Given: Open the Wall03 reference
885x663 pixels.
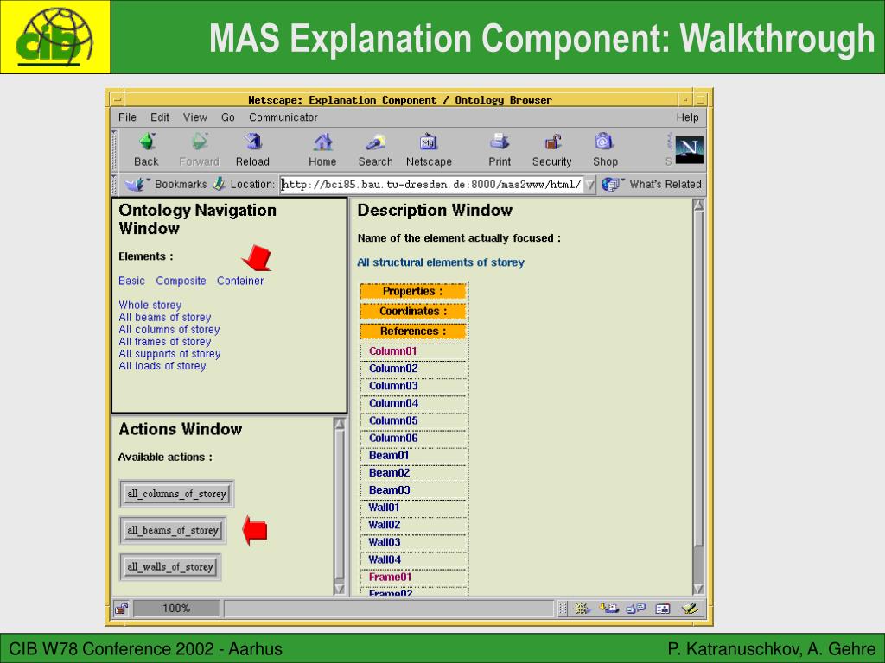Looking at the screenshot, I should [385, 542].
